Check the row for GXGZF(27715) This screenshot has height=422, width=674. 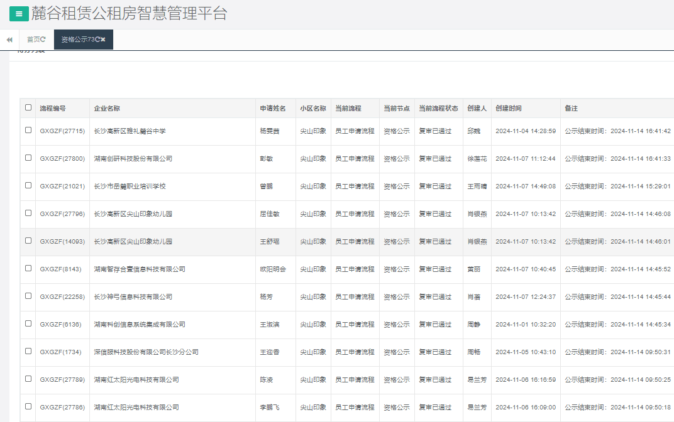click(28, 130)
